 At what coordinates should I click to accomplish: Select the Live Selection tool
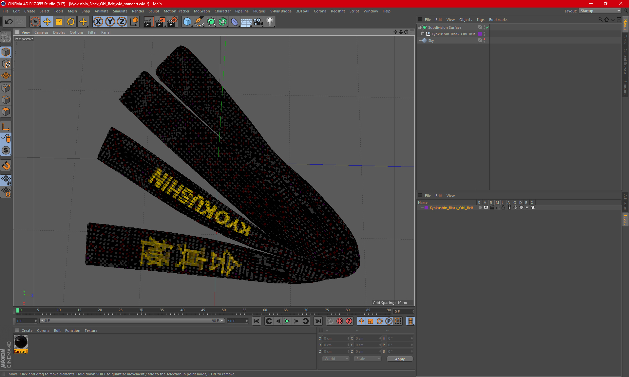35,22
